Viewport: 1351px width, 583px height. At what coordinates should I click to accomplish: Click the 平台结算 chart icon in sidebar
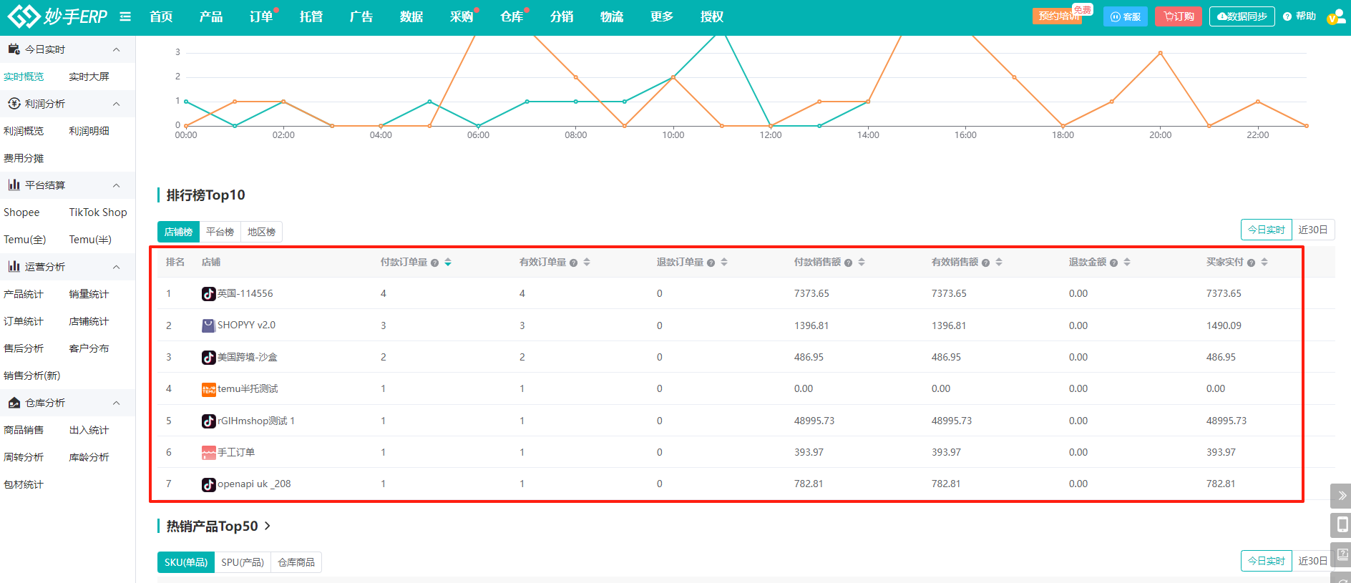click(x=14, y=185)
